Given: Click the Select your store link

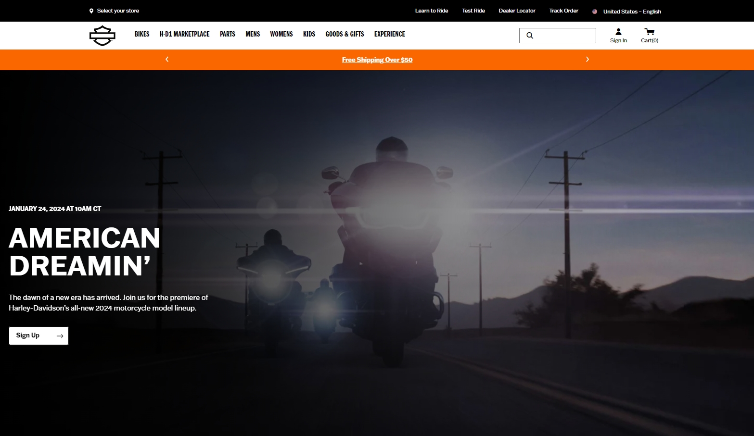Looking at the screenshot, I should coord(118,11).
